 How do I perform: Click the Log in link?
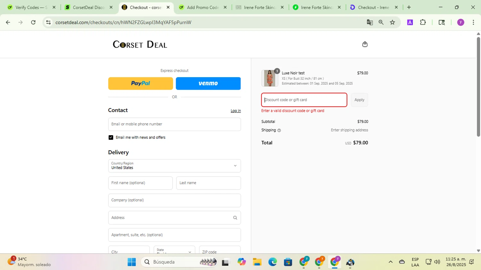(x=236, y=111)
